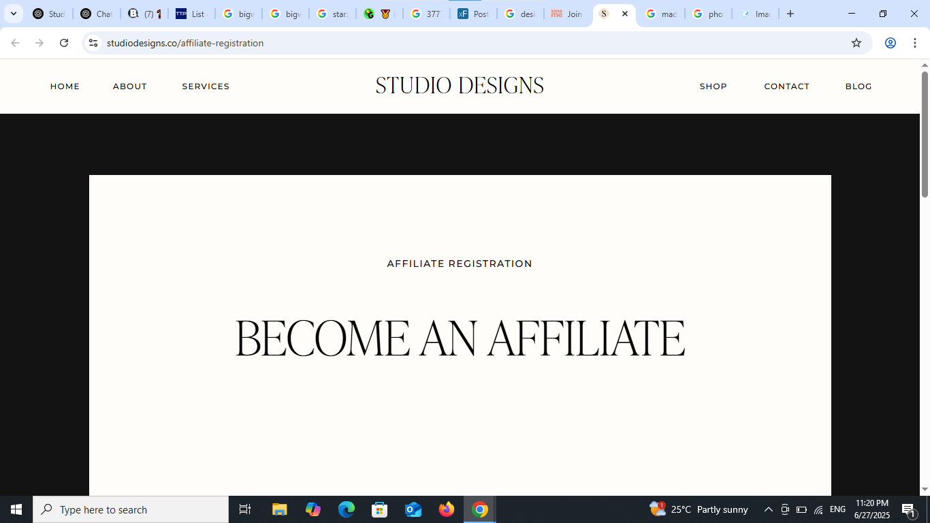Viewport: 930px width, 523px height.
Task: Expand the tab search dropdown
Action: [x=13, y=14]
